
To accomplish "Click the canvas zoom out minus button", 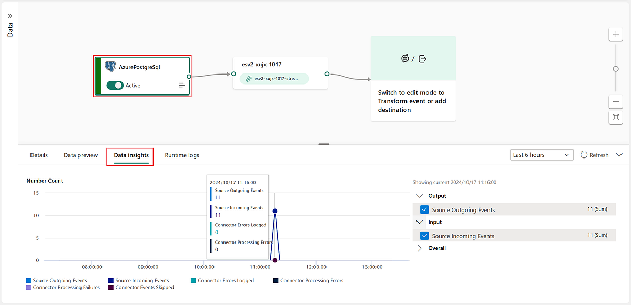I will (x=616, y=102).
